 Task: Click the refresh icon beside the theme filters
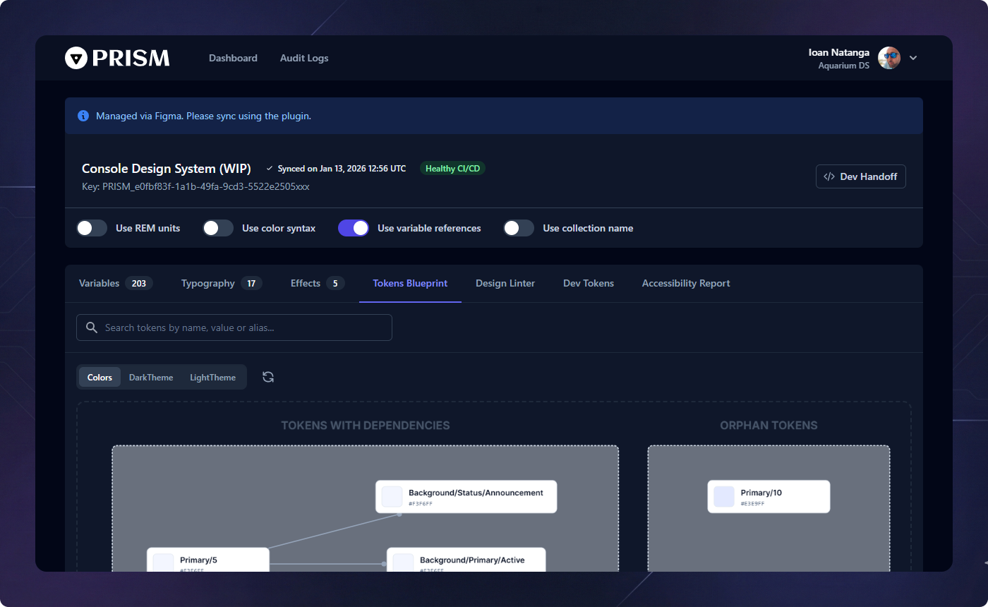[267, 377]
